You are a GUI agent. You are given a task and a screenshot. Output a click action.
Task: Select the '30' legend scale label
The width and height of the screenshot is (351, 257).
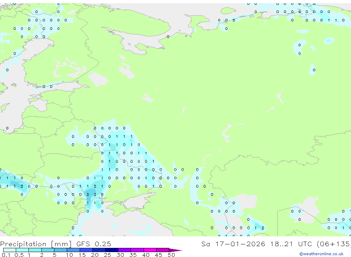pyautogui.click(x=120, y=255)
